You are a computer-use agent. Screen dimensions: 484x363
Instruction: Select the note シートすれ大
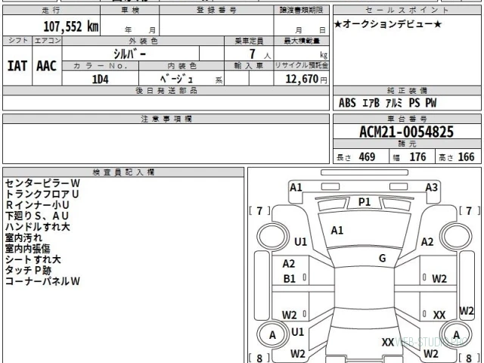pos(33,259)
